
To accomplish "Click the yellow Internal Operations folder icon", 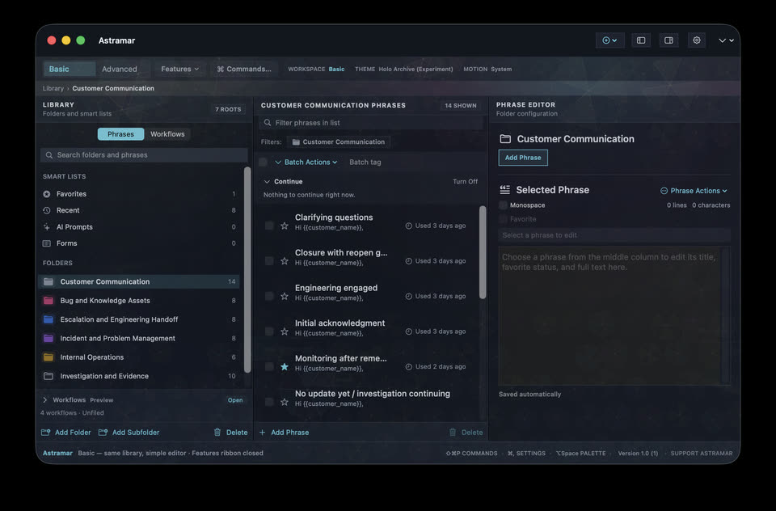I will [x=48, y=357].
